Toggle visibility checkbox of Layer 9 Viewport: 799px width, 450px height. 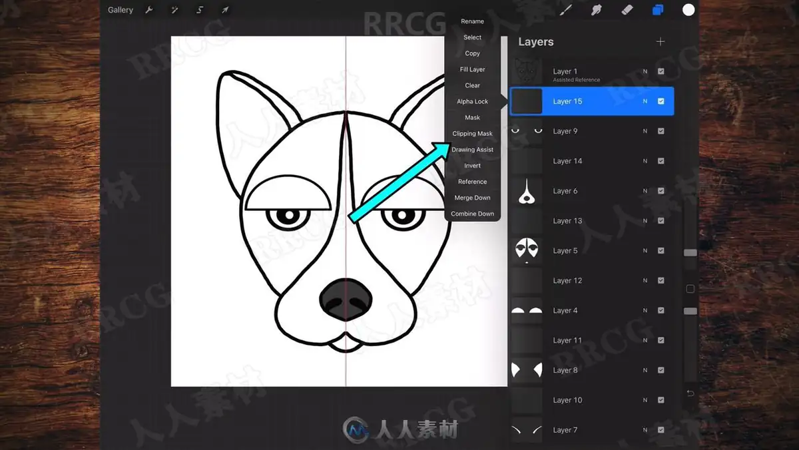pyautogui.click(x=661, y=131)
